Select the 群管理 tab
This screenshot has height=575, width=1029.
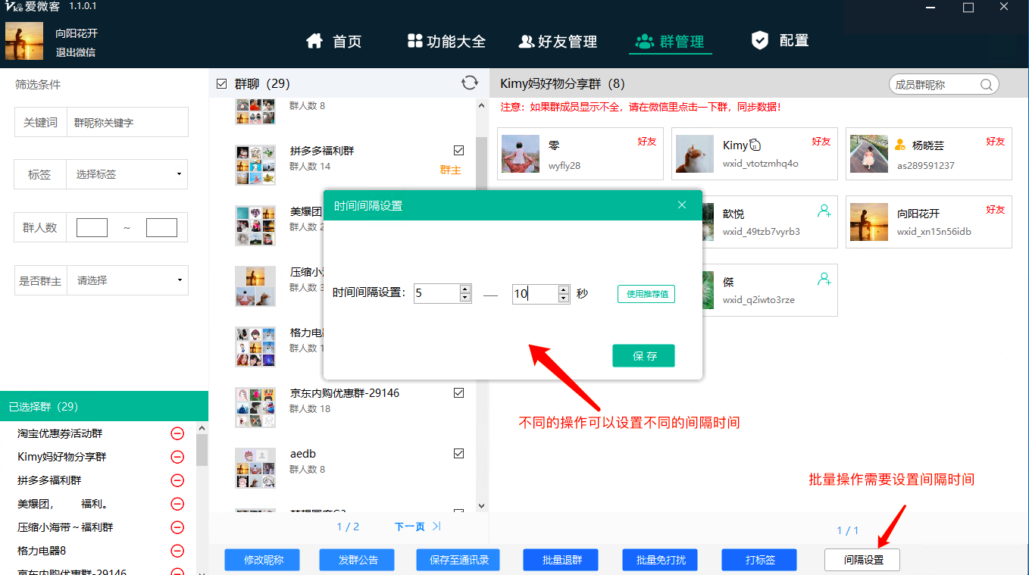(x=671, y=41)
